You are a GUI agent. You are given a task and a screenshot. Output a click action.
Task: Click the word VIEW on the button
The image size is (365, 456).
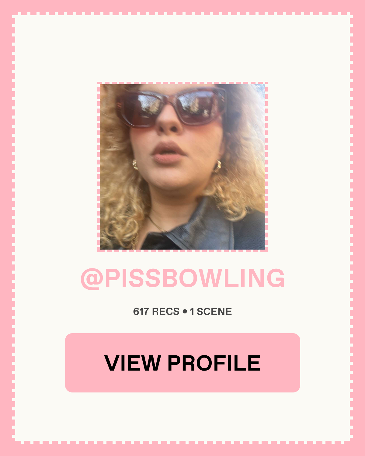133,363
